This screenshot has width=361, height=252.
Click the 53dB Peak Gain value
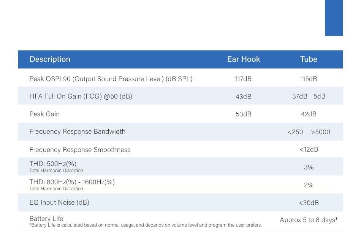[243, 114]
